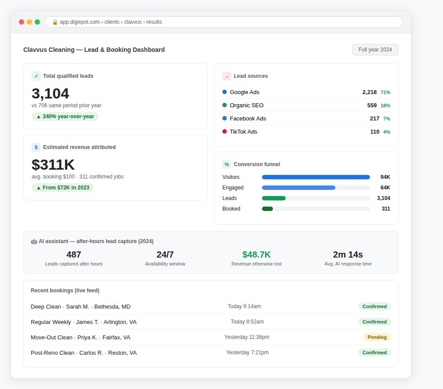The width and height of the screenshot is (443, 389).
Task: Click the 340% year-over-year badge
Action: pyautogui.click(x=65, y=116)
